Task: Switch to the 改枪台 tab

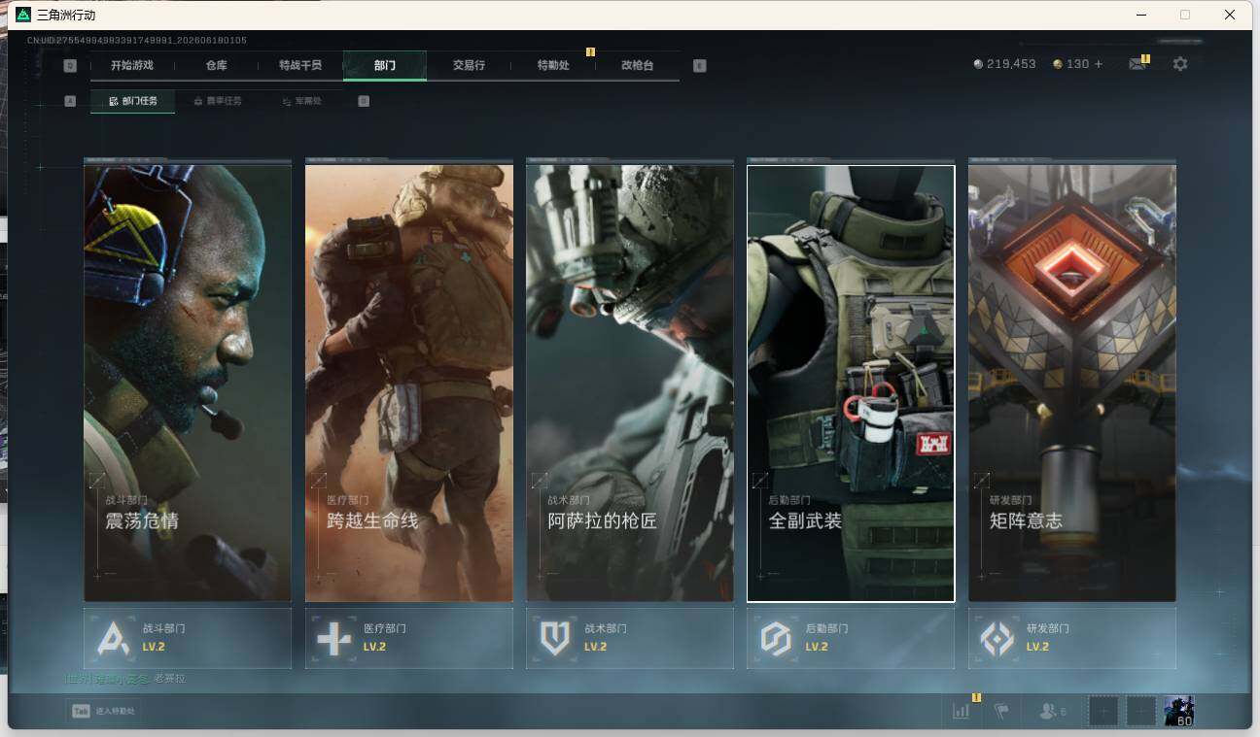Action: [637, 65]
